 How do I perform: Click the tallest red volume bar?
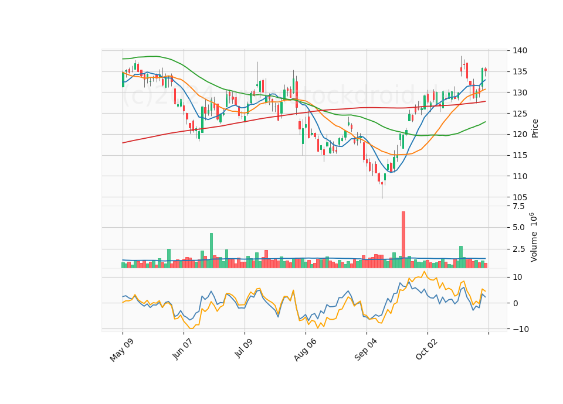click(x=403, y=239)
